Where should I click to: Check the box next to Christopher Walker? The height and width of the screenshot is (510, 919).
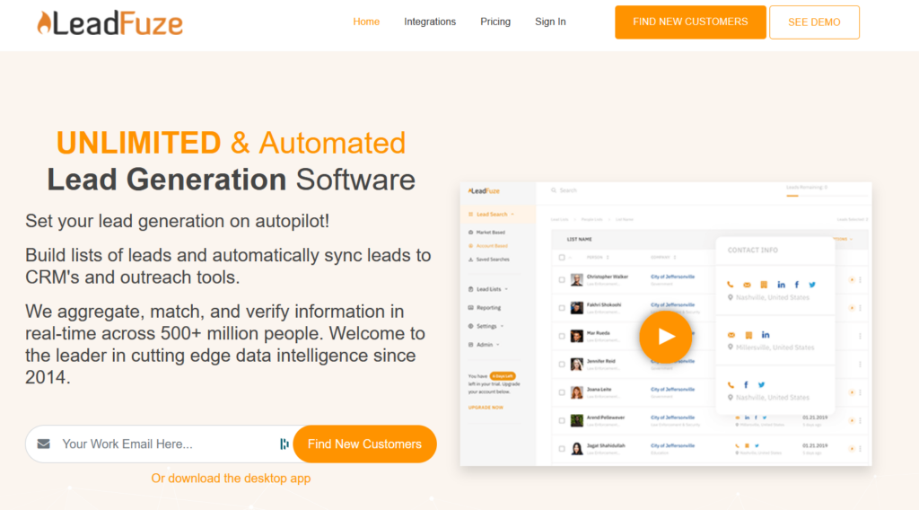tap(562, 279)
